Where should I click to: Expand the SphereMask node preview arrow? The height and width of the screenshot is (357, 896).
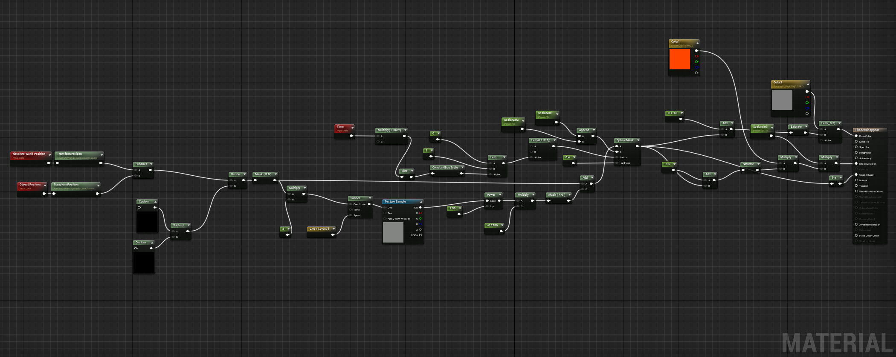click(x=638, y=140)
